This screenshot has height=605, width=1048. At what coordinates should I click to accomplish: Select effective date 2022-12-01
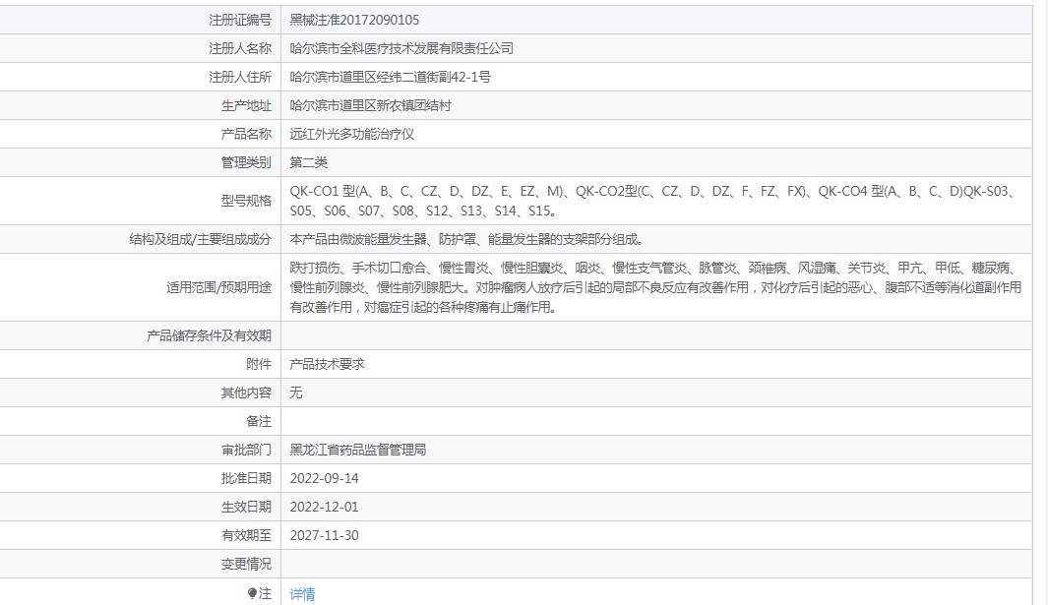324,507
